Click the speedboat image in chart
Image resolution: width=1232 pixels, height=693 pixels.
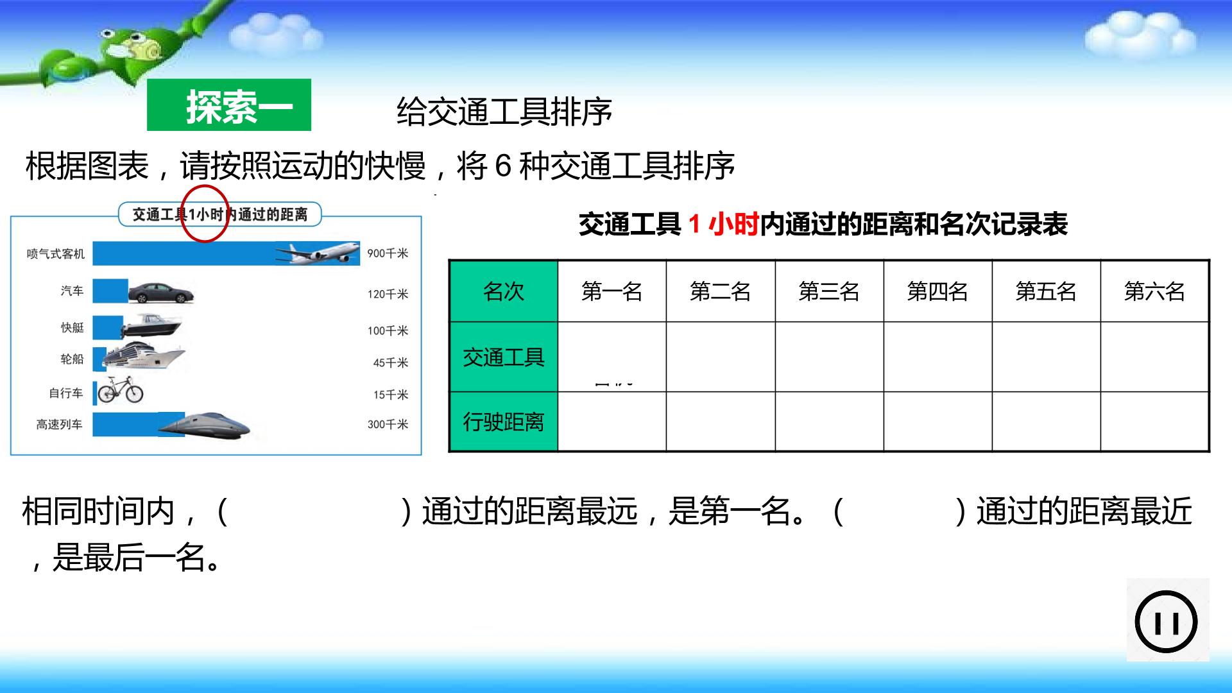(x=151, y=327)
